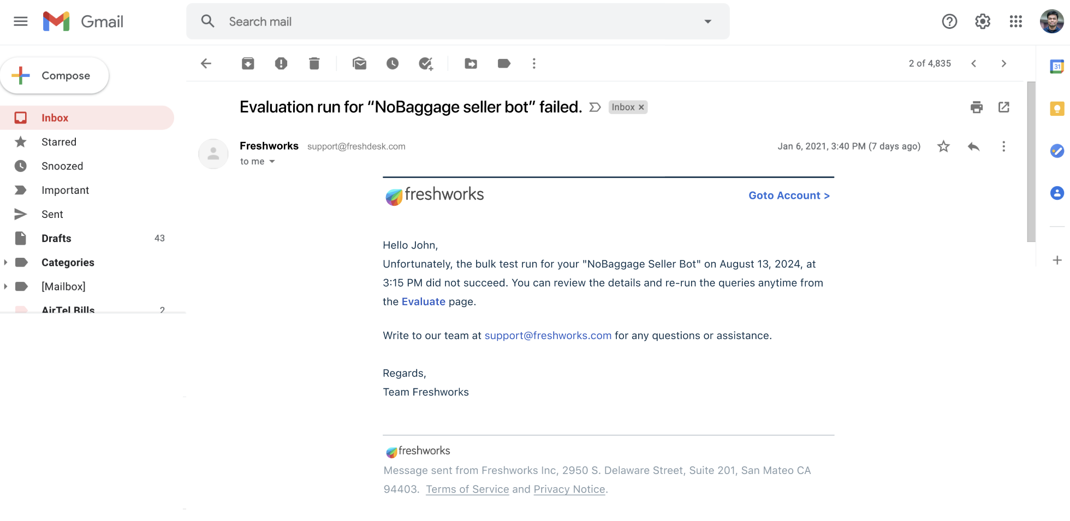Click the message vertical scrollbar
Image resolution: width=1070 pixels, height=521 pixels.
tap(1031, 162)
